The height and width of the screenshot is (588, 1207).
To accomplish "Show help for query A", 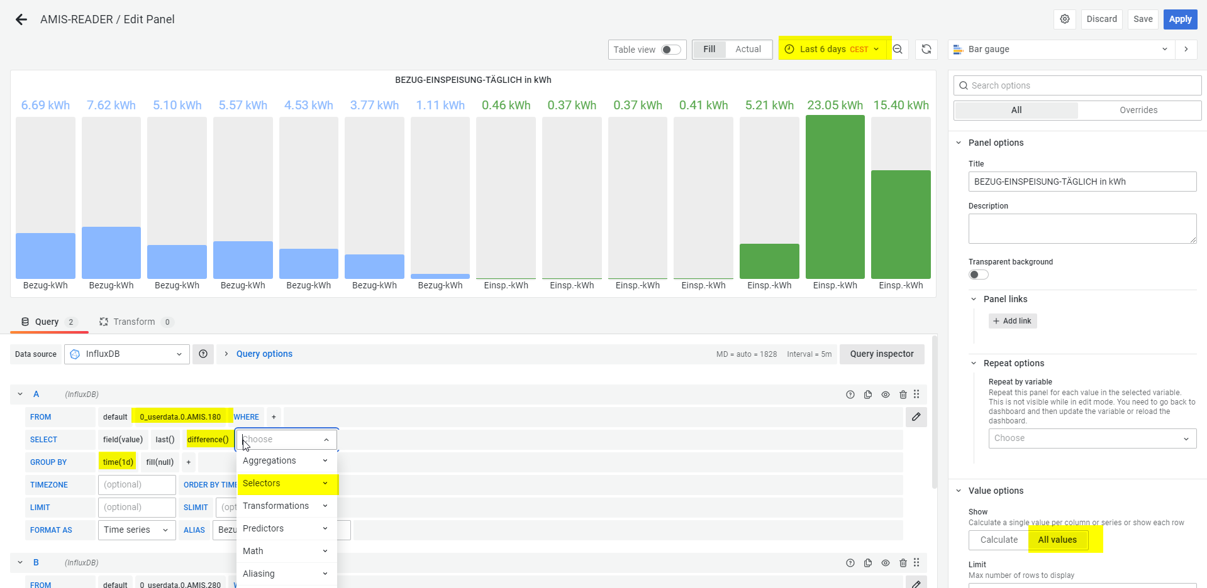I will [x=850, y=395].
